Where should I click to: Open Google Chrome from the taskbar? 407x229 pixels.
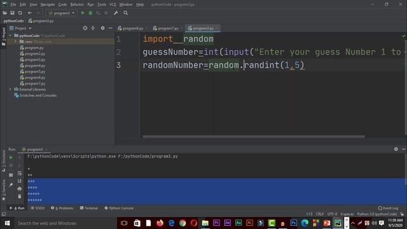click(183, 223)
